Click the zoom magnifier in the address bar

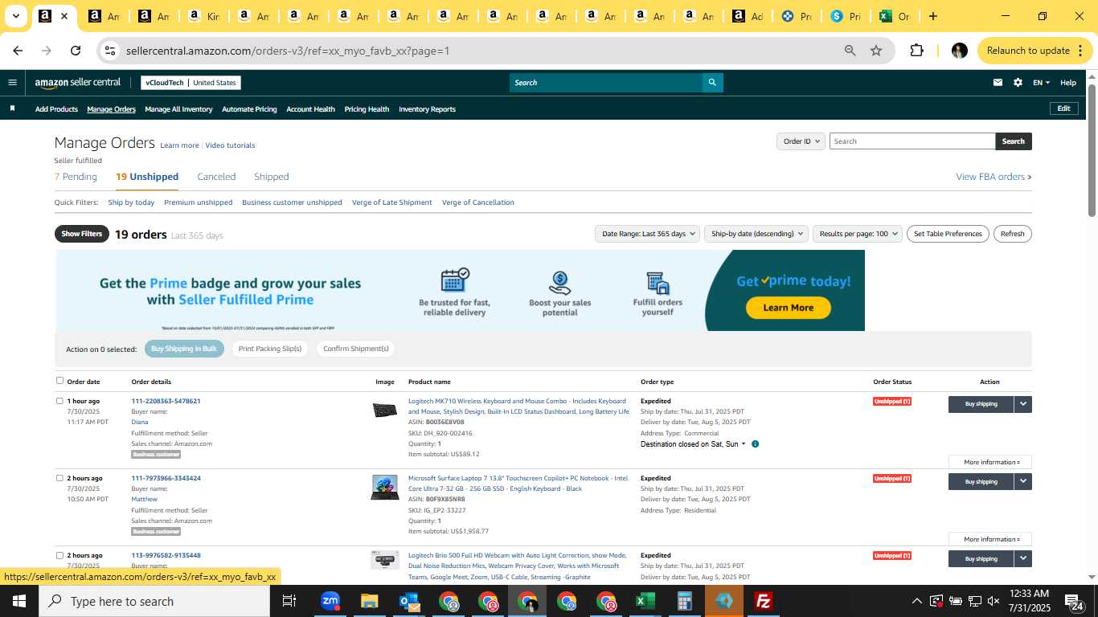pyautogui.click(x=850, y=51)
